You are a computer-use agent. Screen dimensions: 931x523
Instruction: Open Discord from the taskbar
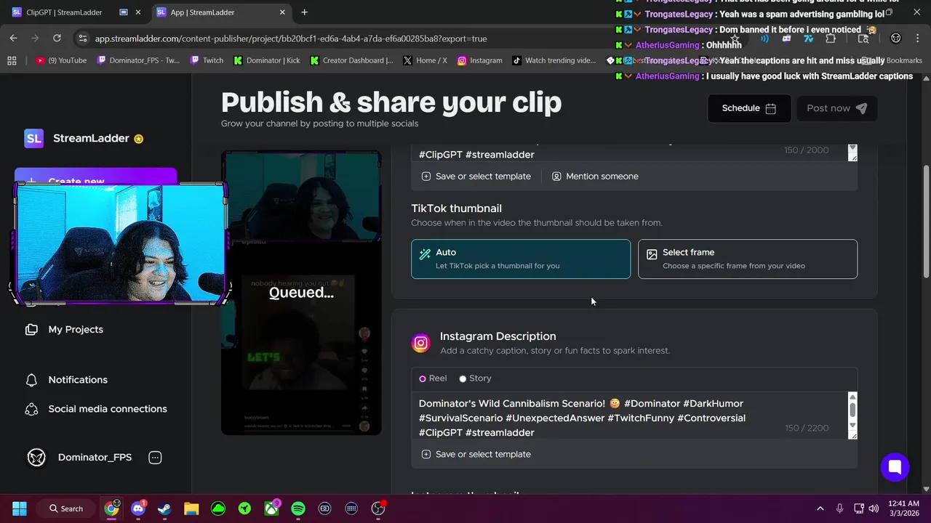tap(138, 508)
